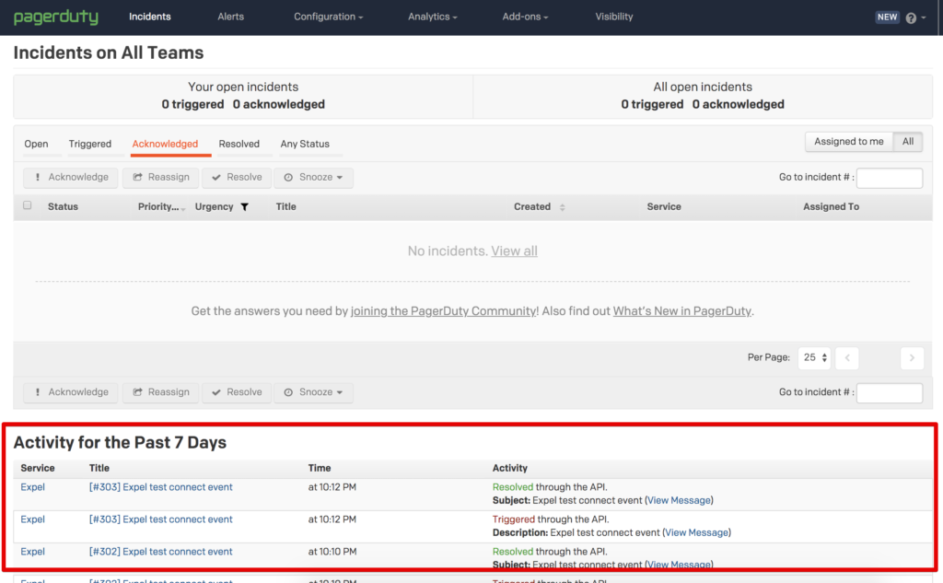
Task: Open Visibility in the navigation bar
Action: click(x=614, y=17)
